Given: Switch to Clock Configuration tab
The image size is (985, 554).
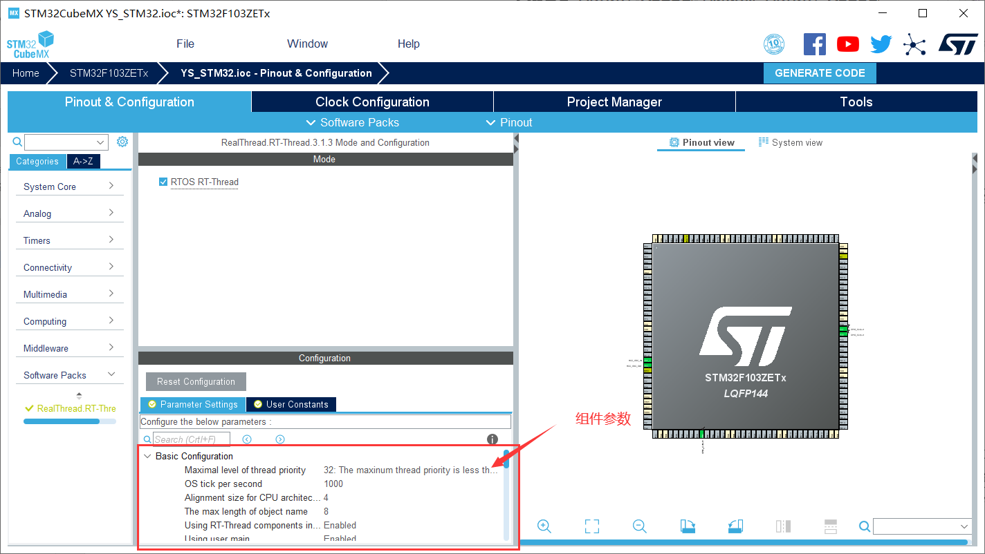Looking at the screenshot, I should point(372,102).
